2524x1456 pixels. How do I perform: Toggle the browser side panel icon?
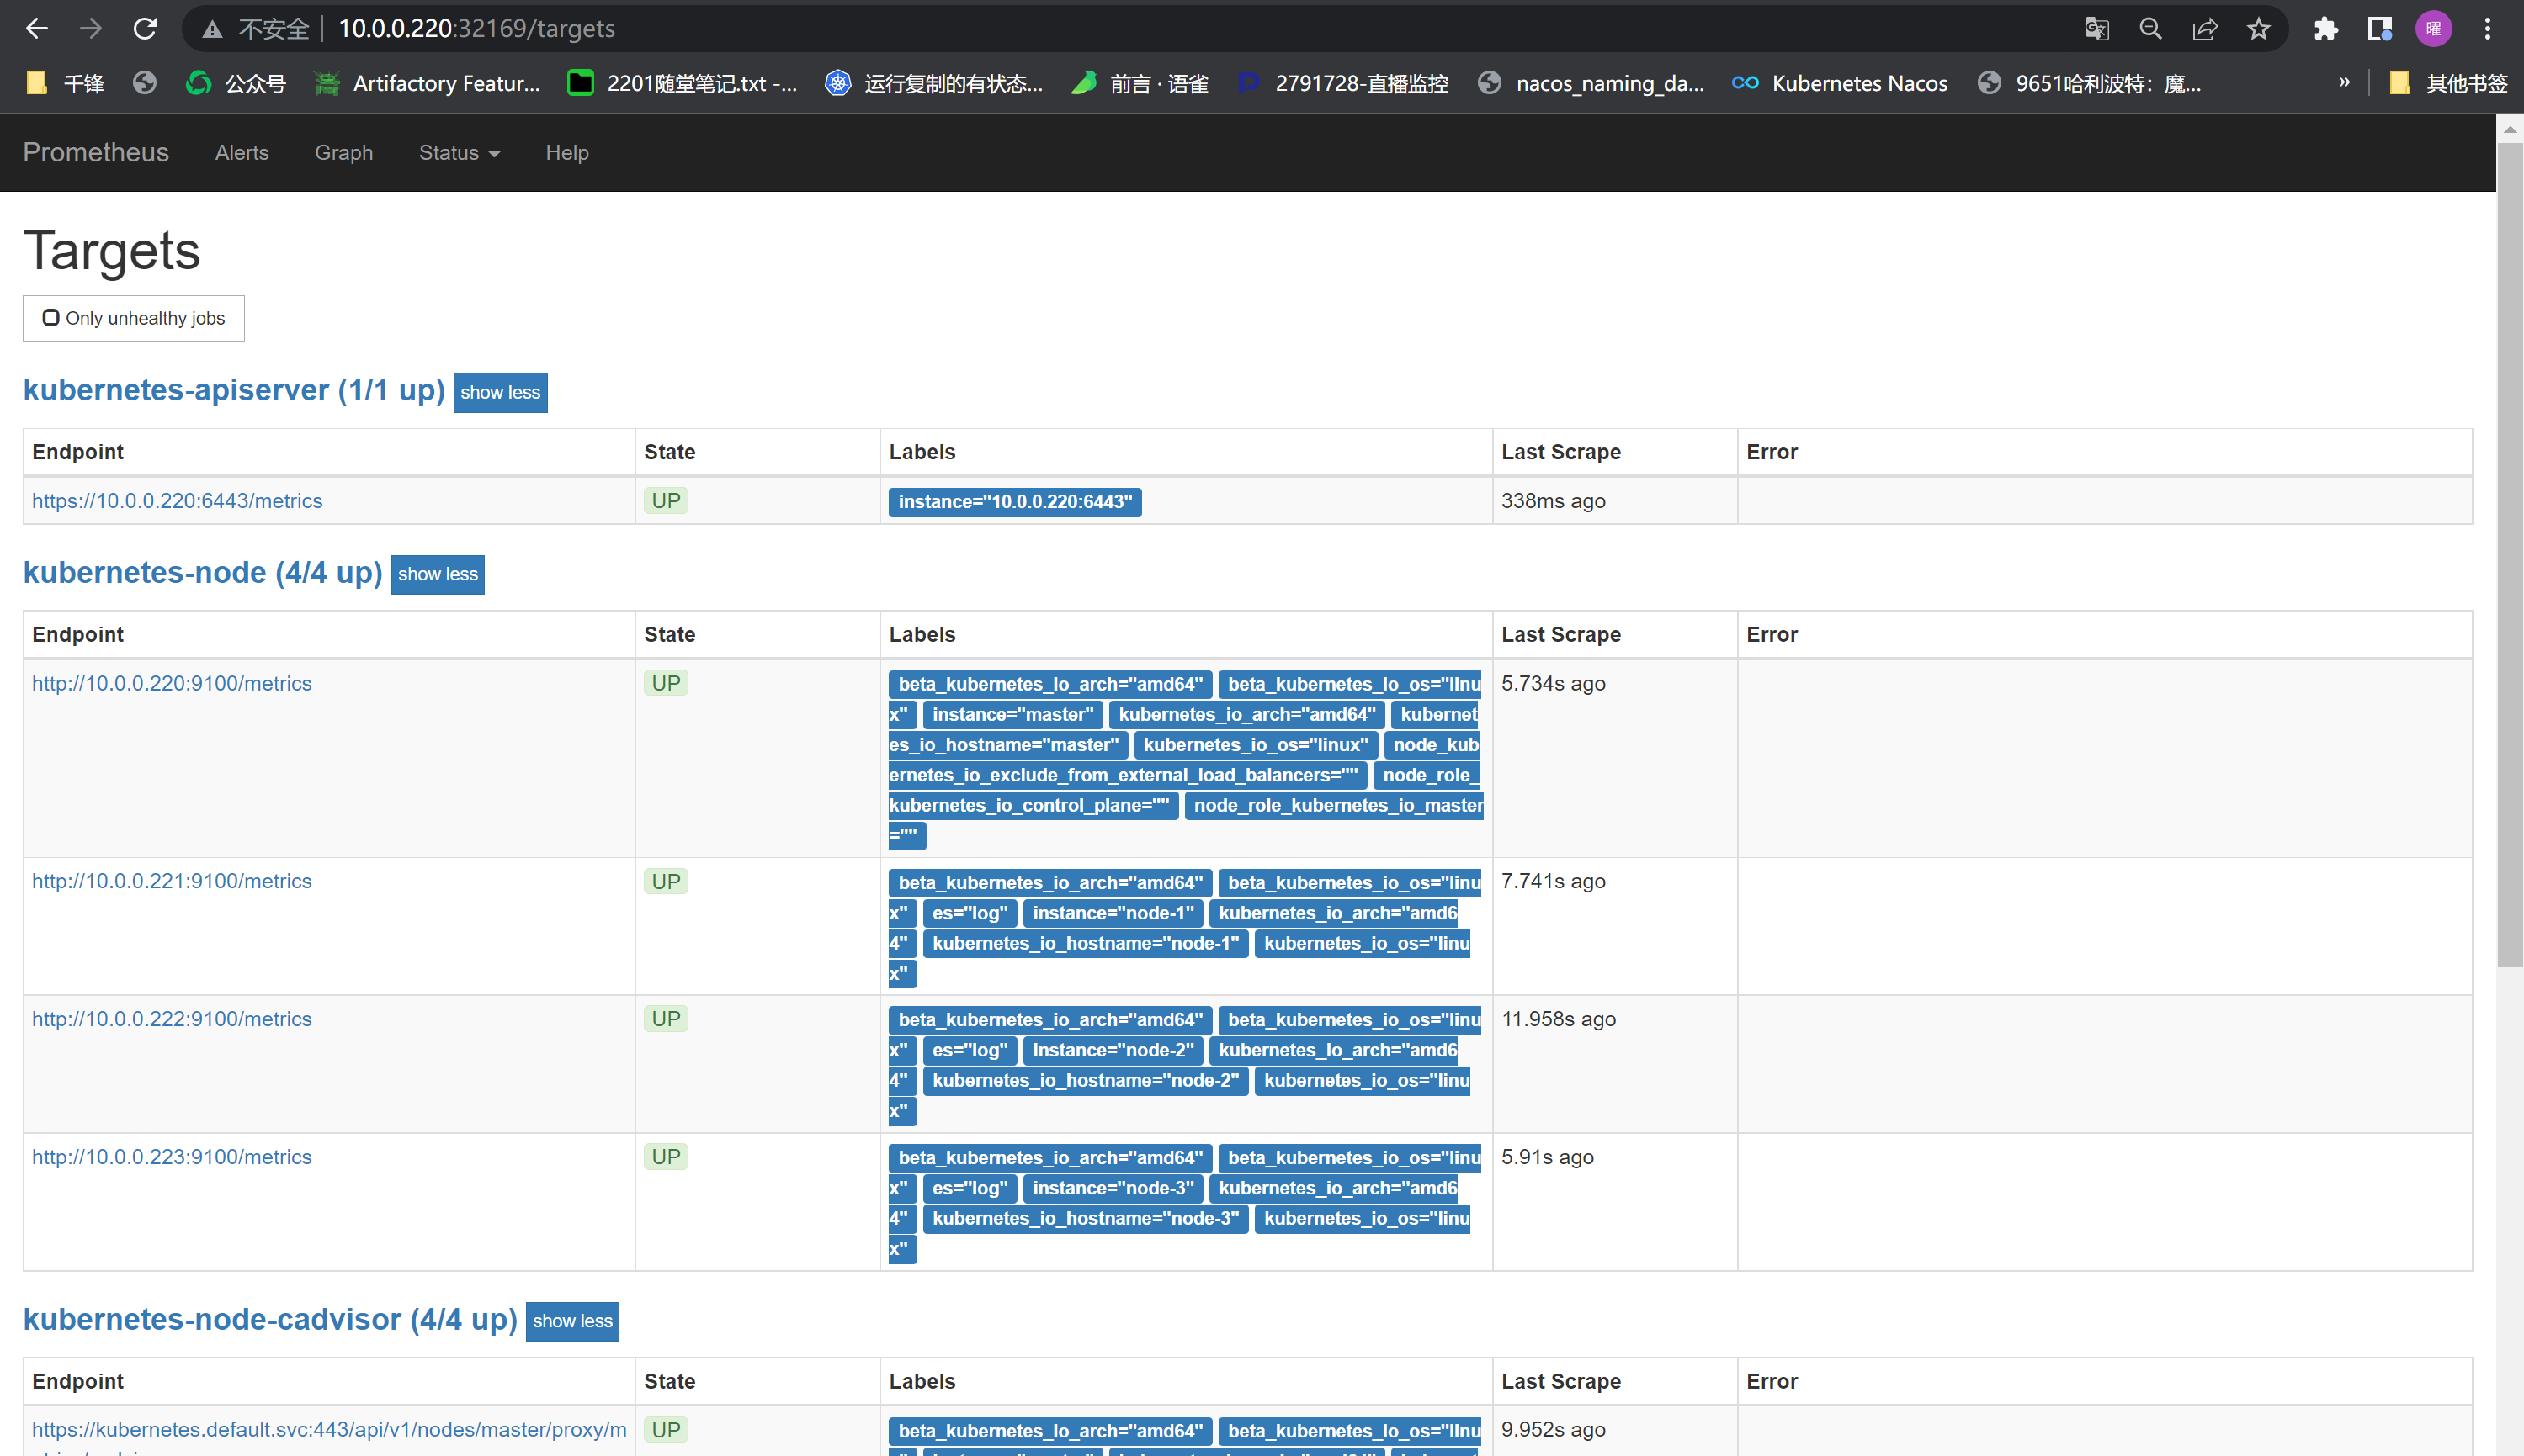pos(2379,29)
